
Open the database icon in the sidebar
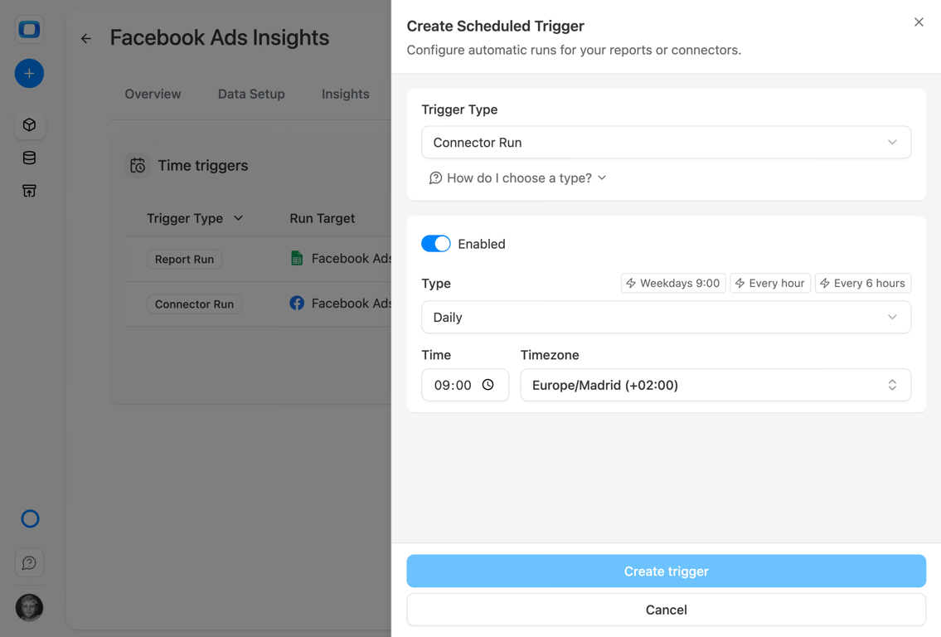[x=29, y=158]
